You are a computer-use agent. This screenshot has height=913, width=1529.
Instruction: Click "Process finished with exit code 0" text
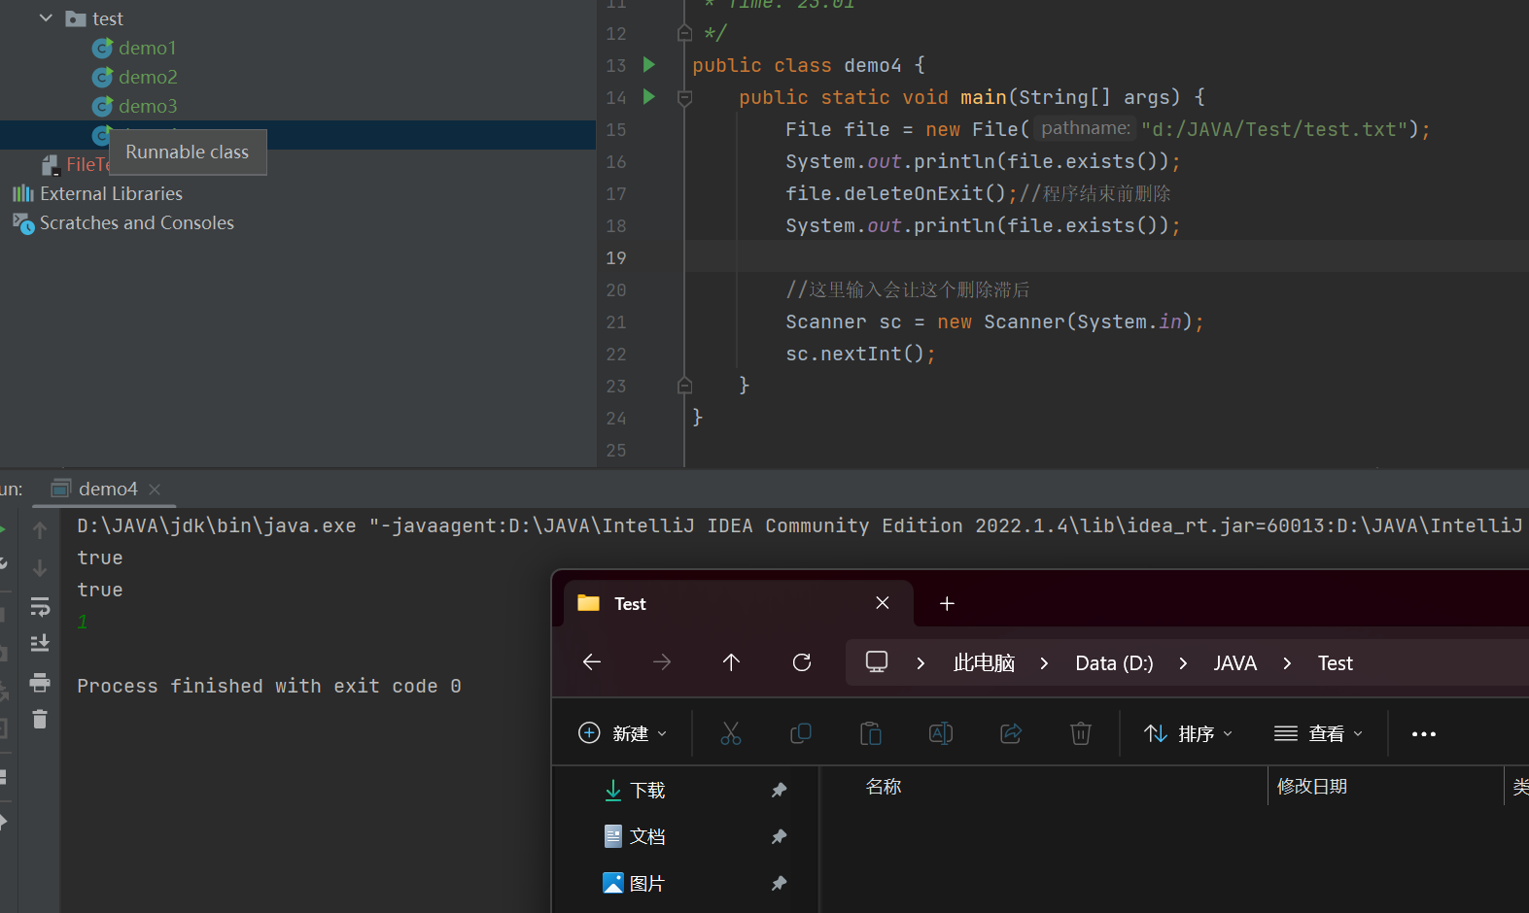click(269, 686)
